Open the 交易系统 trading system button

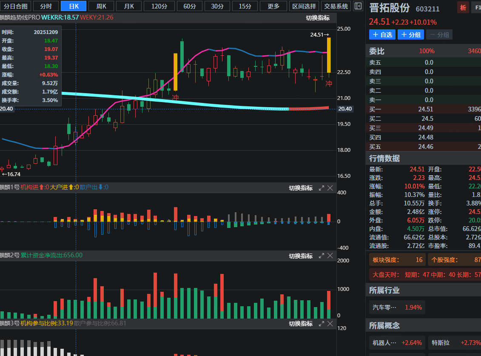[336, 6]
